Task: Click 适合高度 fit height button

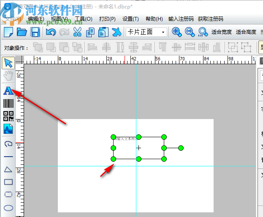Action: (x=246, y=32)
